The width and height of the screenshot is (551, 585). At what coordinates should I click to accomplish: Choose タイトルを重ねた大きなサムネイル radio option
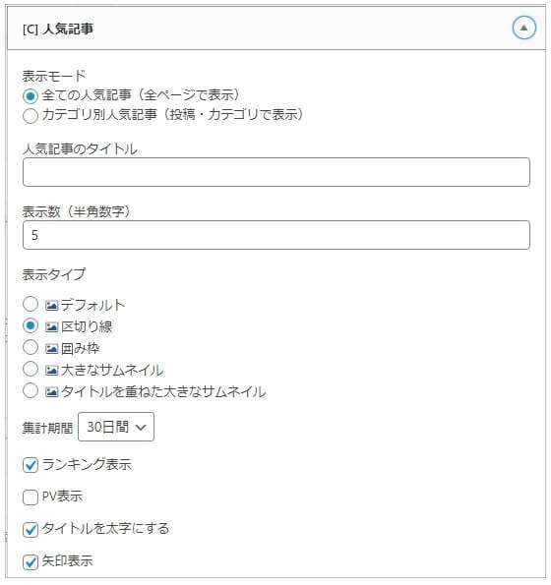click(x=31, y=390)
